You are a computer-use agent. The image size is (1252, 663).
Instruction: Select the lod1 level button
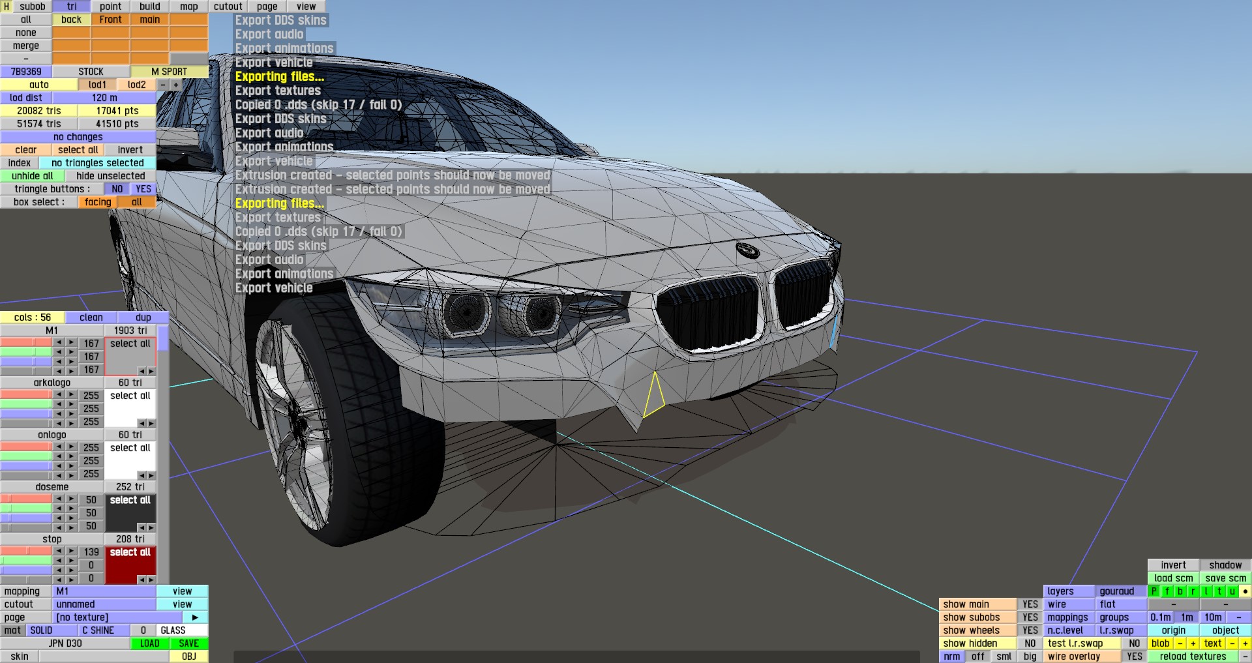[98, 85]
